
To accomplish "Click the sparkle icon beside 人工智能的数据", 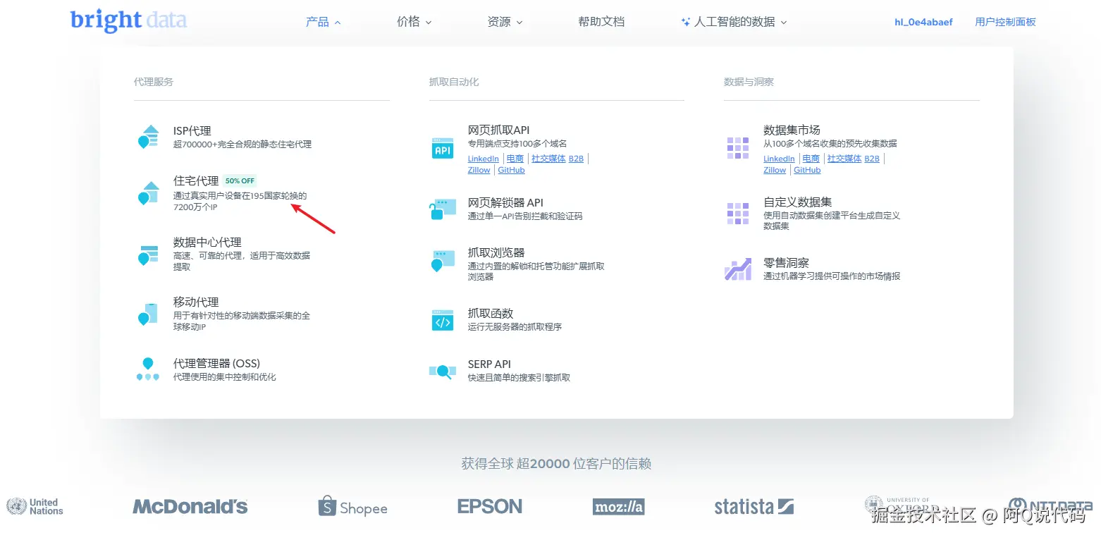I will tap(685, 22).
